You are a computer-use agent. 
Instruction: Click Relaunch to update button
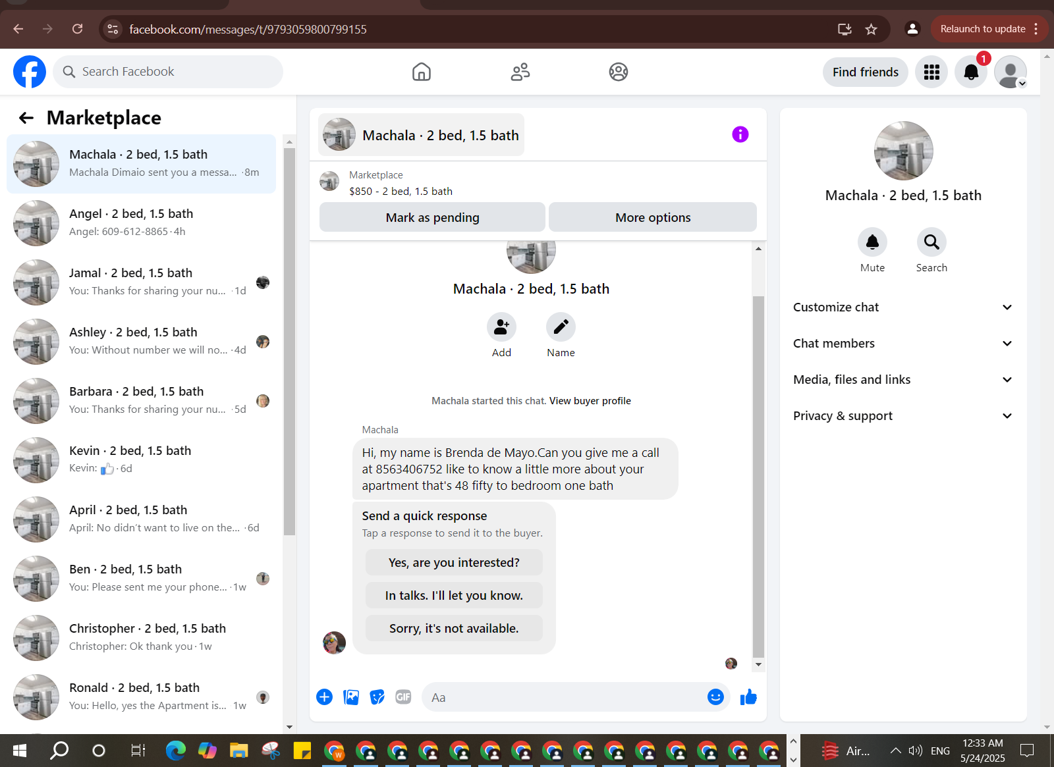point(982,29)
